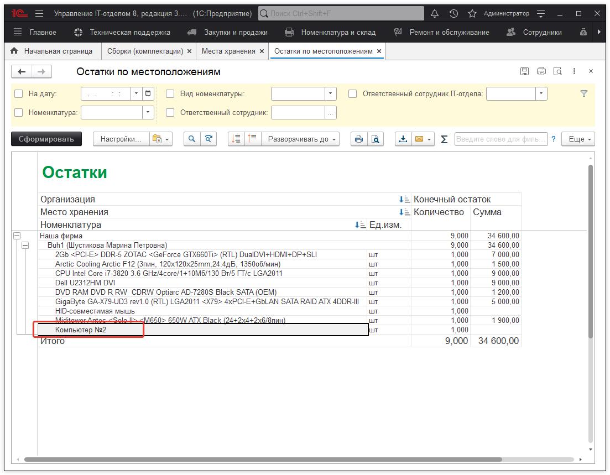Click the find magnifier icon in toolbar
This screenshot has width=610, height=475.
[x=192, y=139]
